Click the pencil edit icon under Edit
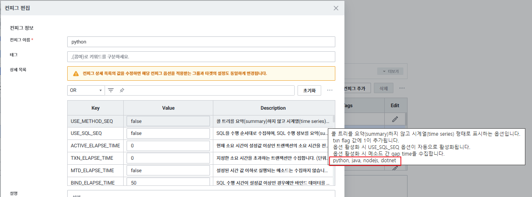This screenshot has width=532, height=197. click(x=395, y=119)
